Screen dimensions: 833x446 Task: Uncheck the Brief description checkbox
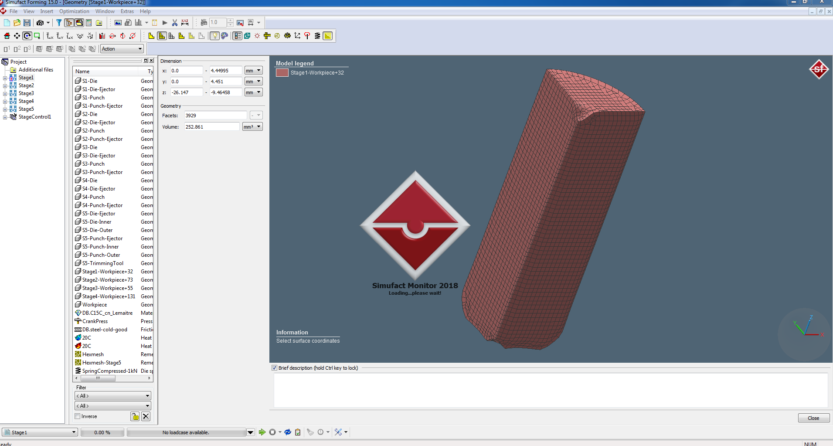[275, 368]
